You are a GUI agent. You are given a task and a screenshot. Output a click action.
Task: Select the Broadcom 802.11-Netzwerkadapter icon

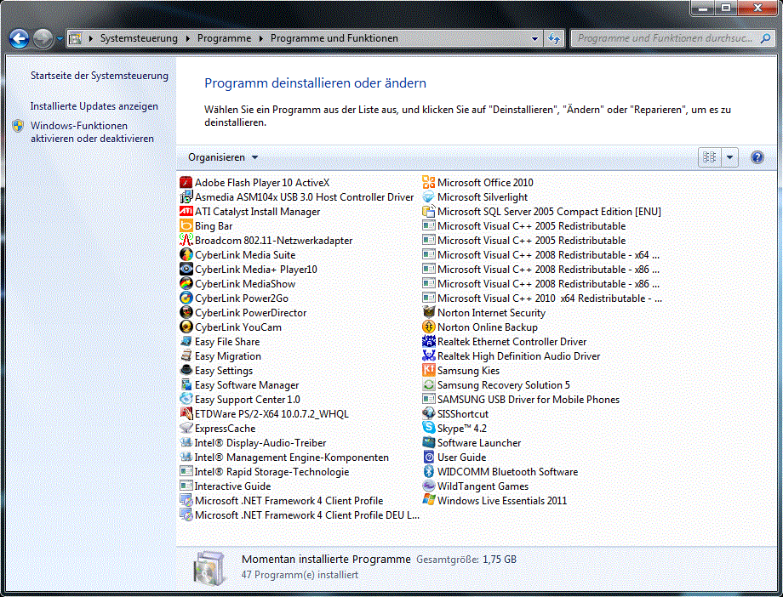tap(186, 241)
